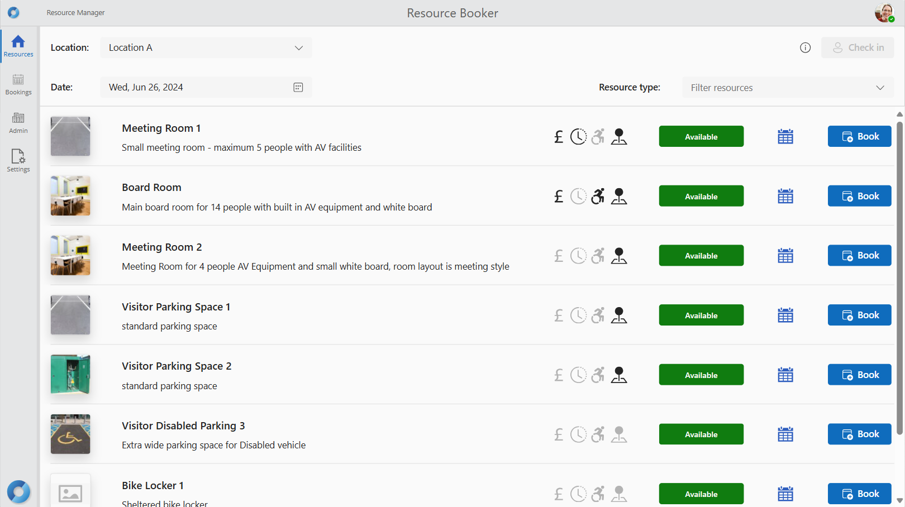Open the date picker calendar icon

298,87
